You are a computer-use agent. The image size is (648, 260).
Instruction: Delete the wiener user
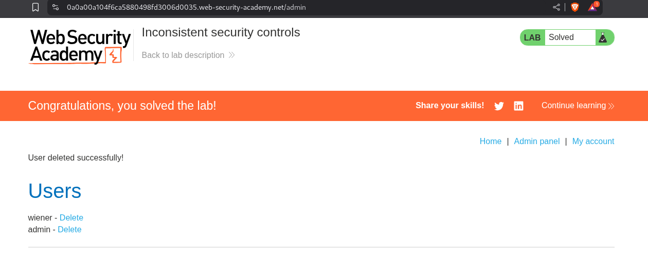pyautogui.click(x=71, y=217)
